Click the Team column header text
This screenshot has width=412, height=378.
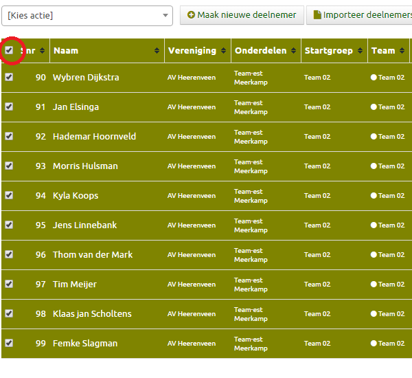pos(383,50)
